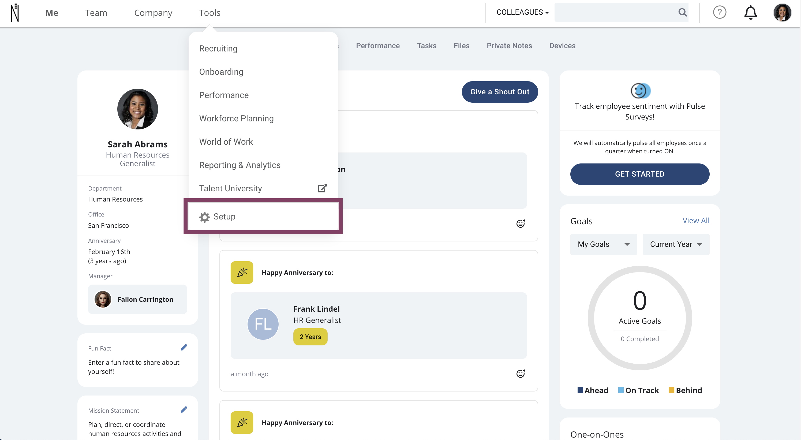Image resolution: width=801 pixels, height=440 pixels.
Task: Edit the Fun Fact with pencil icon
Action: pyautogui.click(x=184, y=347)
